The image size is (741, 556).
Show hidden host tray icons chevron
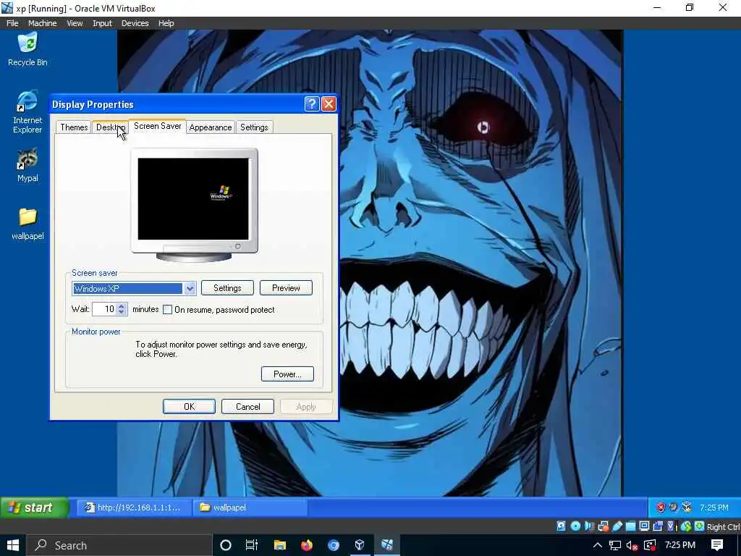tap(598, 545)
